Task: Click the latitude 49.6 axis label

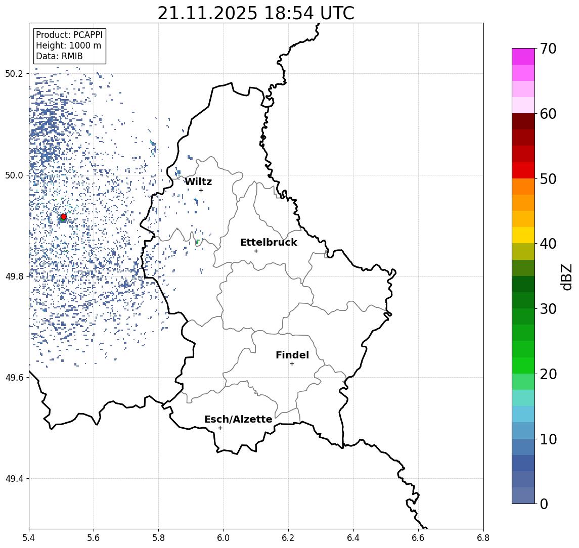Action: coord(14,378)
